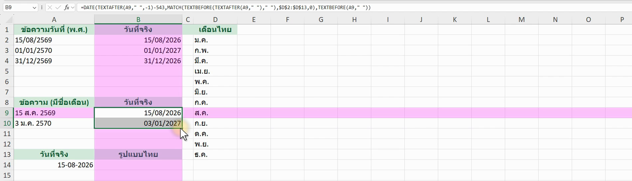This screenshot has width=632, height=181.
Task: Select empty cell B14 under รูปแบบไทย
Action: 138,165
